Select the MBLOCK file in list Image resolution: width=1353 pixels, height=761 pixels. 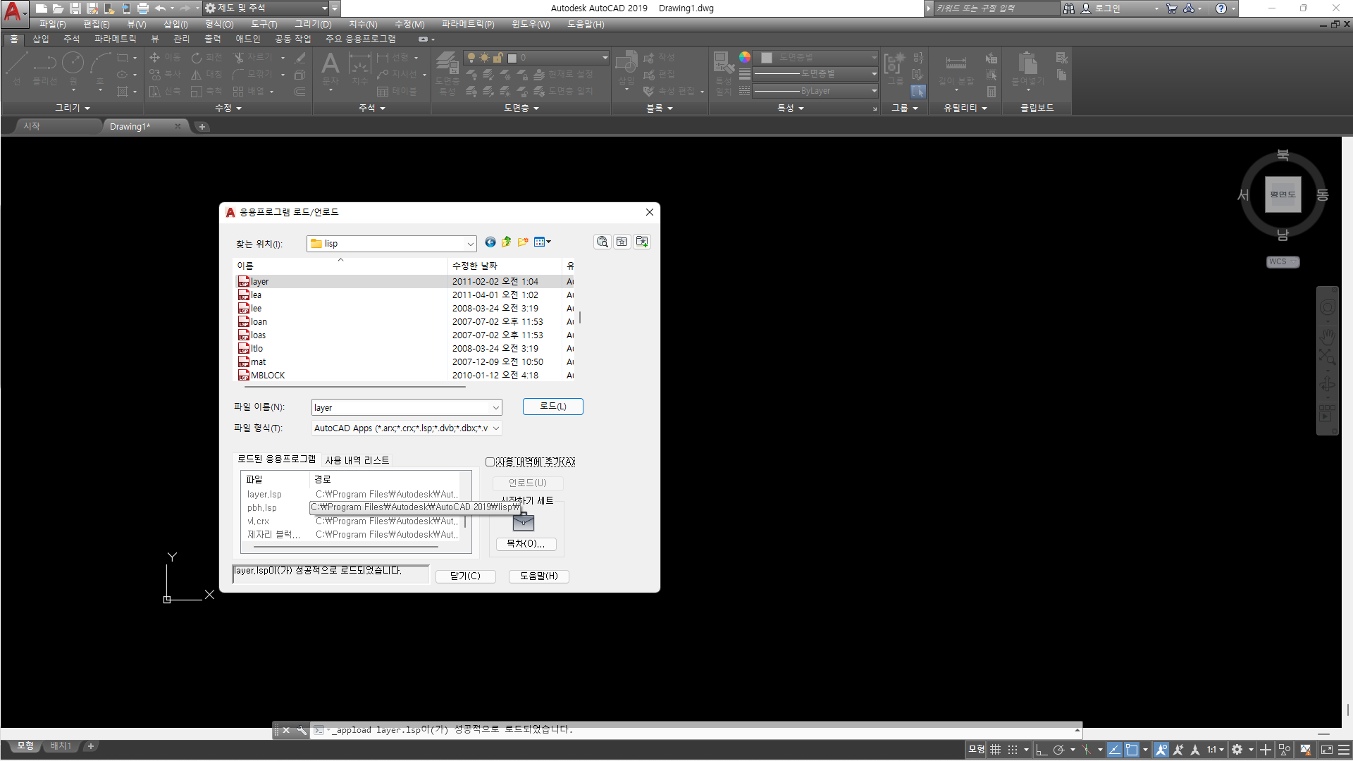click(268, 376)
